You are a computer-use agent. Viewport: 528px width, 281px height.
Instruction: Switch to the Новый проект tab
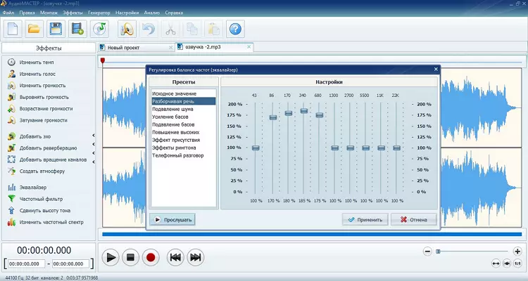coord(123,48)
